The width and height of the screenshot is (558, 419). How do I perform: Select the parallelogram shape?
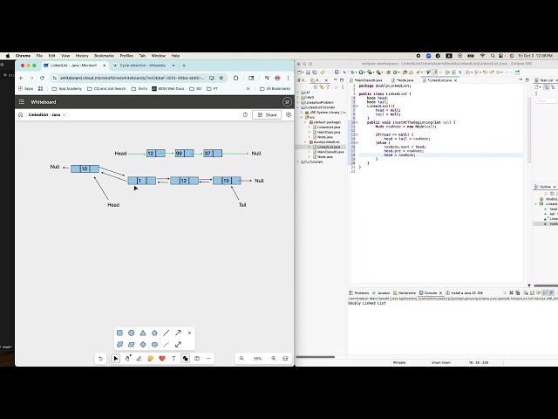coord(132,344)
